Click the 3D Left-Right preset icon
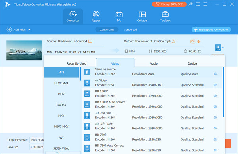This screenshot has width=238, height=154. pyautogui.click(x=87, y=126)
